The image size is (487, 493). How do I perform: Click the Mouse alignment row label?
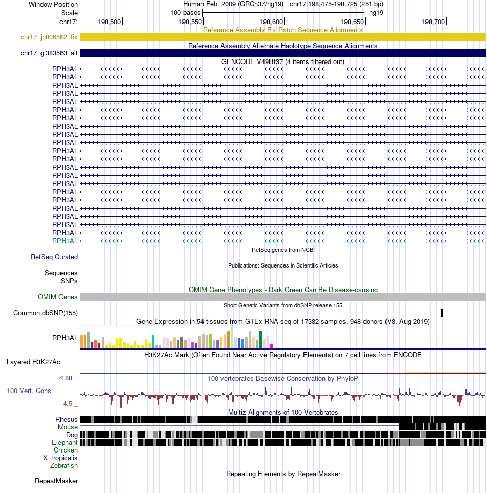[x=68, y=427]
